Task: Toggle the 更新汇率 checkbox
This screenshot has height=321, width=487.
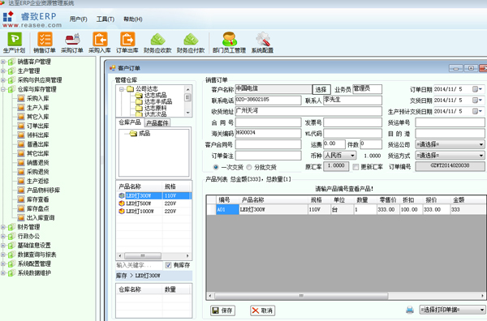Action: coord(356,167)
